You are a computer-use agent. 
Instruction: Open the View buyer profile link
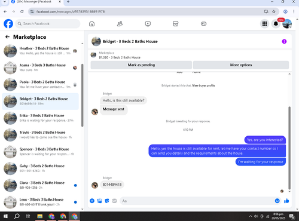pyautogui.click(x=203, y=85)
